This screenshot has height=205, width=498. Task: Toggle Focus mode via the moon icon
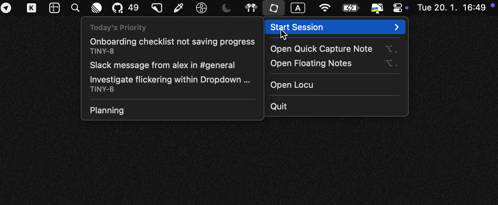(226, 8)
